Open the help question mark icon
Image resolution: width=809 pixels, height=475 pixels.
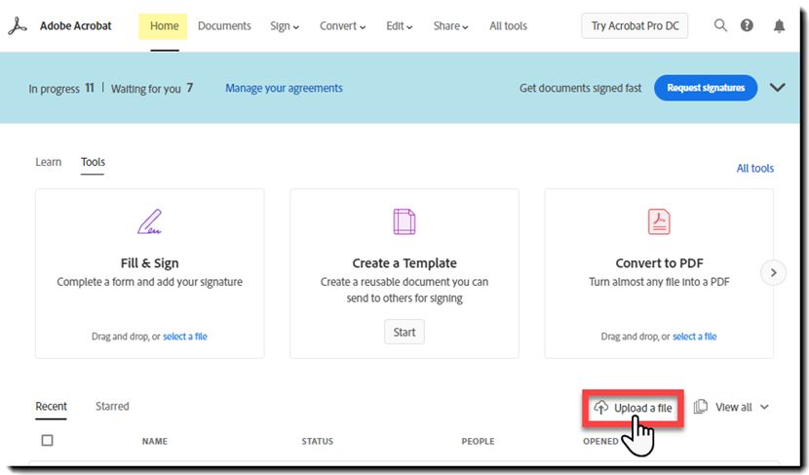click(747, 25)
